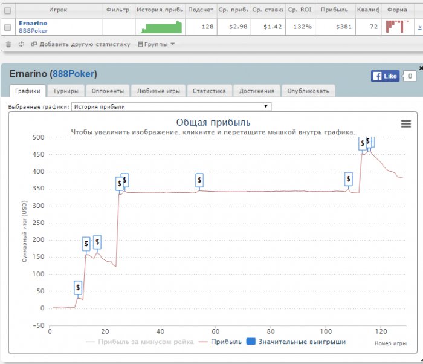Viewport: 423px width, 364px height.
Task: Open 888Poker link in panel title
Action: 73,74
